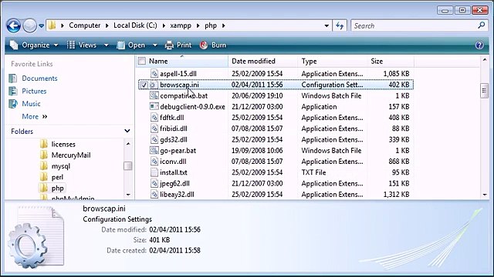The image size is (494, 277).
Task: Expand the Open button dropdown arrow
Action: point(155,45)
